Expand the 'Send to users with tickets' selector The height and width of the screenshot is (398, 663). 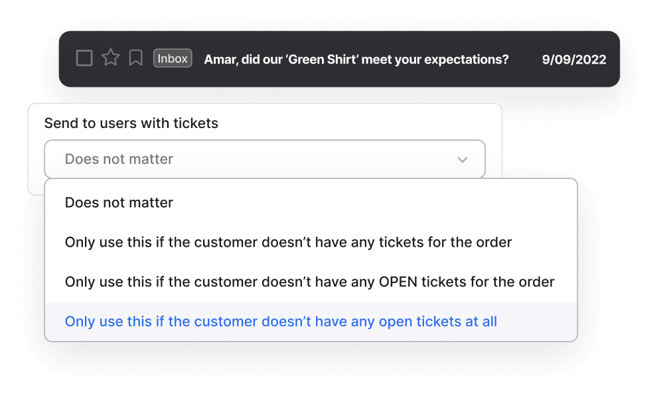click(264, 159)
